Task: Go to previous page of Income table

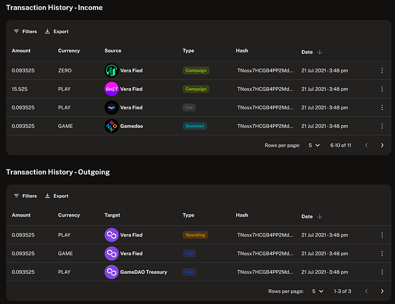Action: [x=366, y=145]
